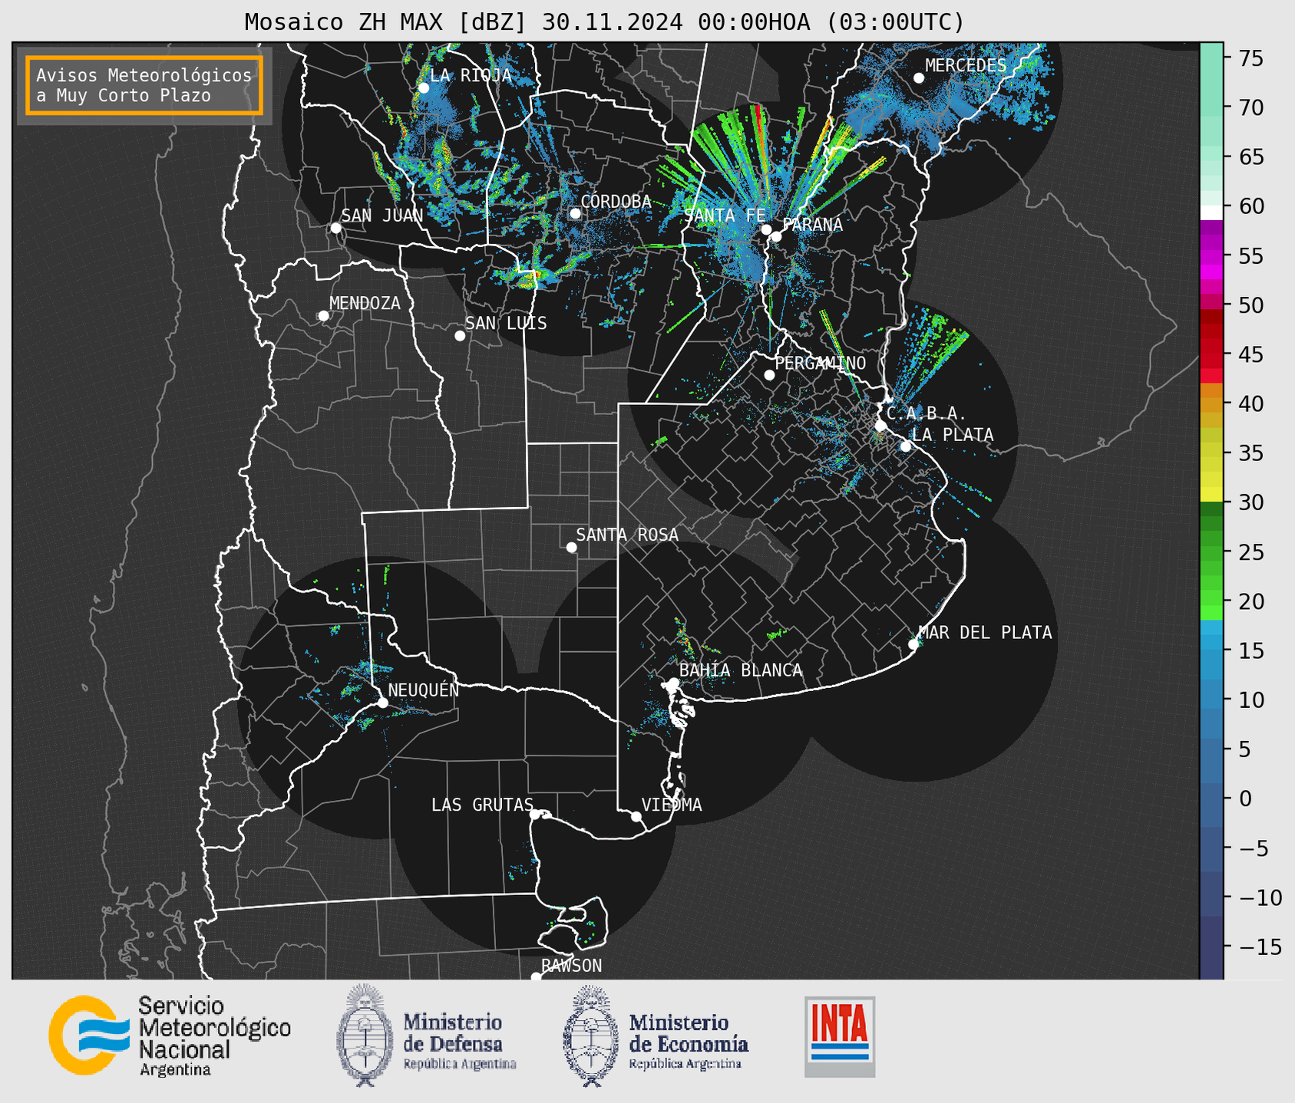Click the magenta 55 dBZ color band
This screenshot has height=1103, width=1295.
1211,255
